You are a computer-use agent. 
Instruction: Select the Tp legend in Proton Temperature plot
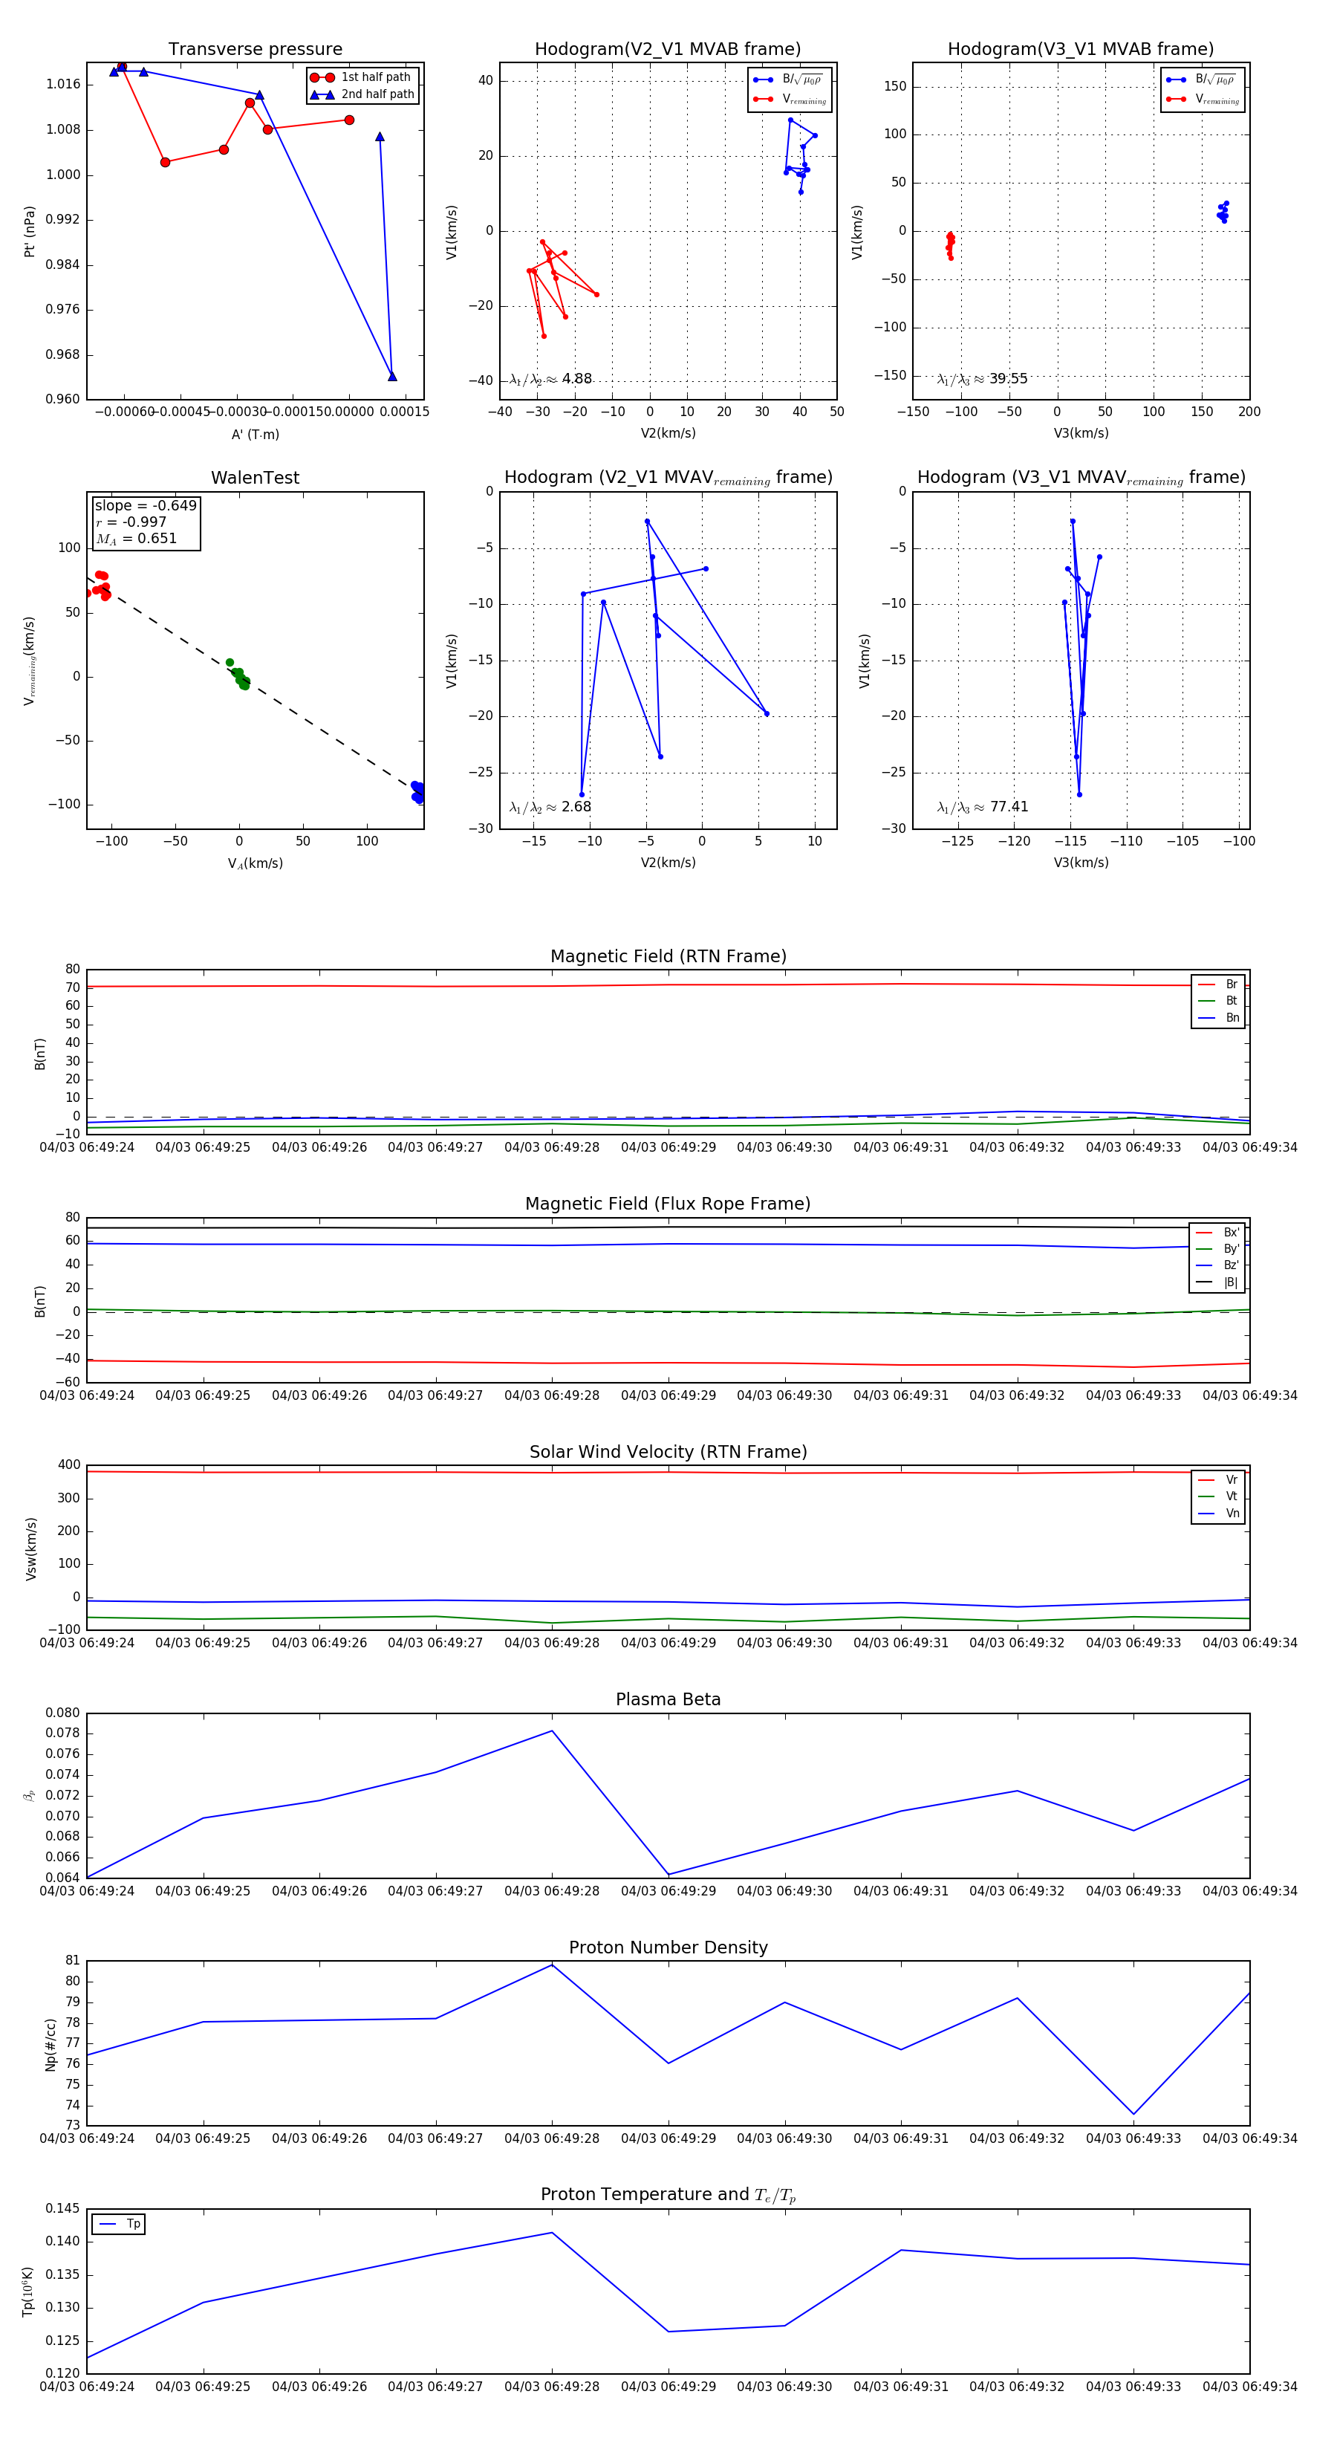tap(119, 2224)
